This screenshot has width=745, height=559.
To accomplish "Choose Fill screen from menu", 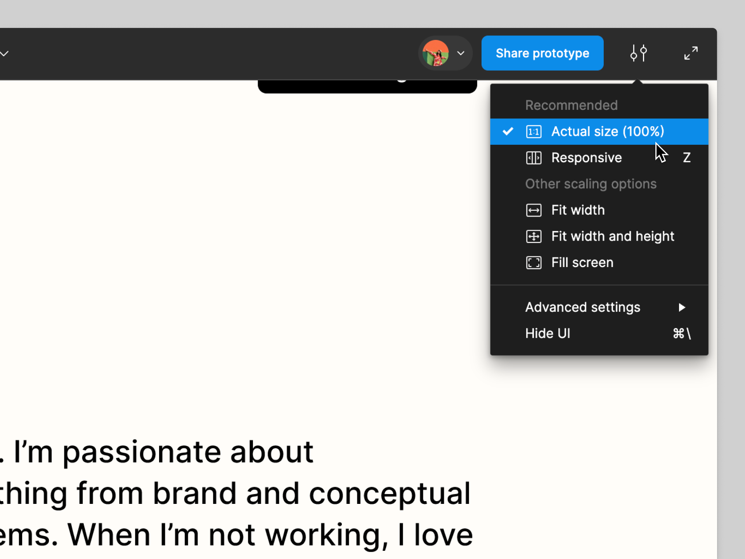I will coord(582,263).
